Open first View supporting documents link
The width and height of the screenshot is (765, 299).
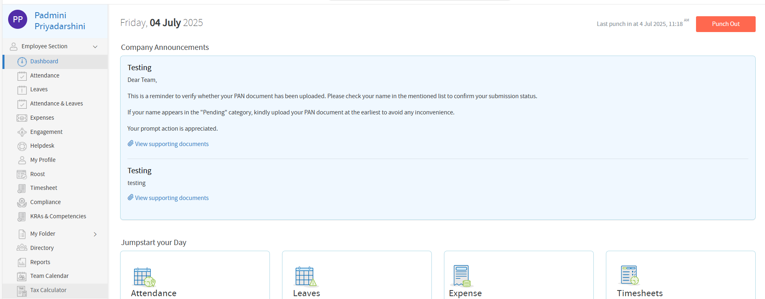(x=171, y=144)
